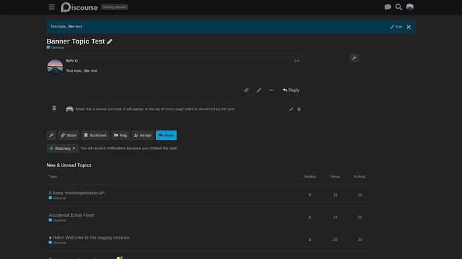The image size is (462, 259).
Task: Open General category under Hello! Welcome topic
Action: pyautogui.click(x=58, y=243)
